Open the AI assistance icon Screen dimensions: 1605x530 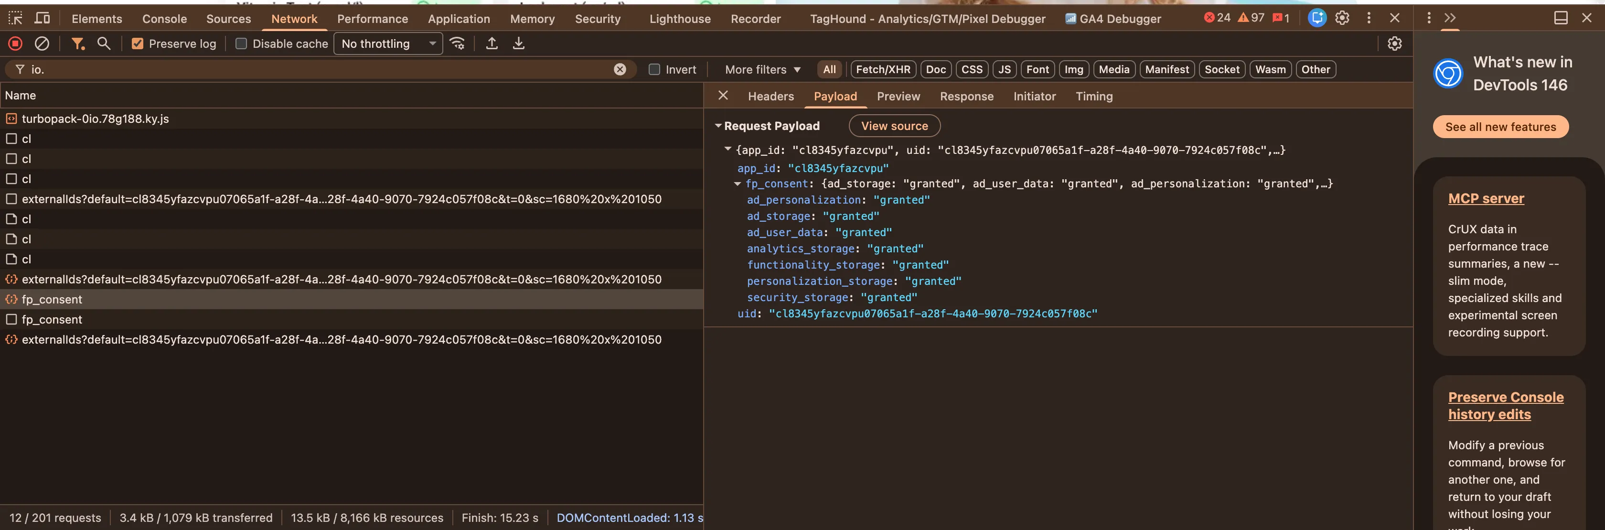pos(1316,18)
